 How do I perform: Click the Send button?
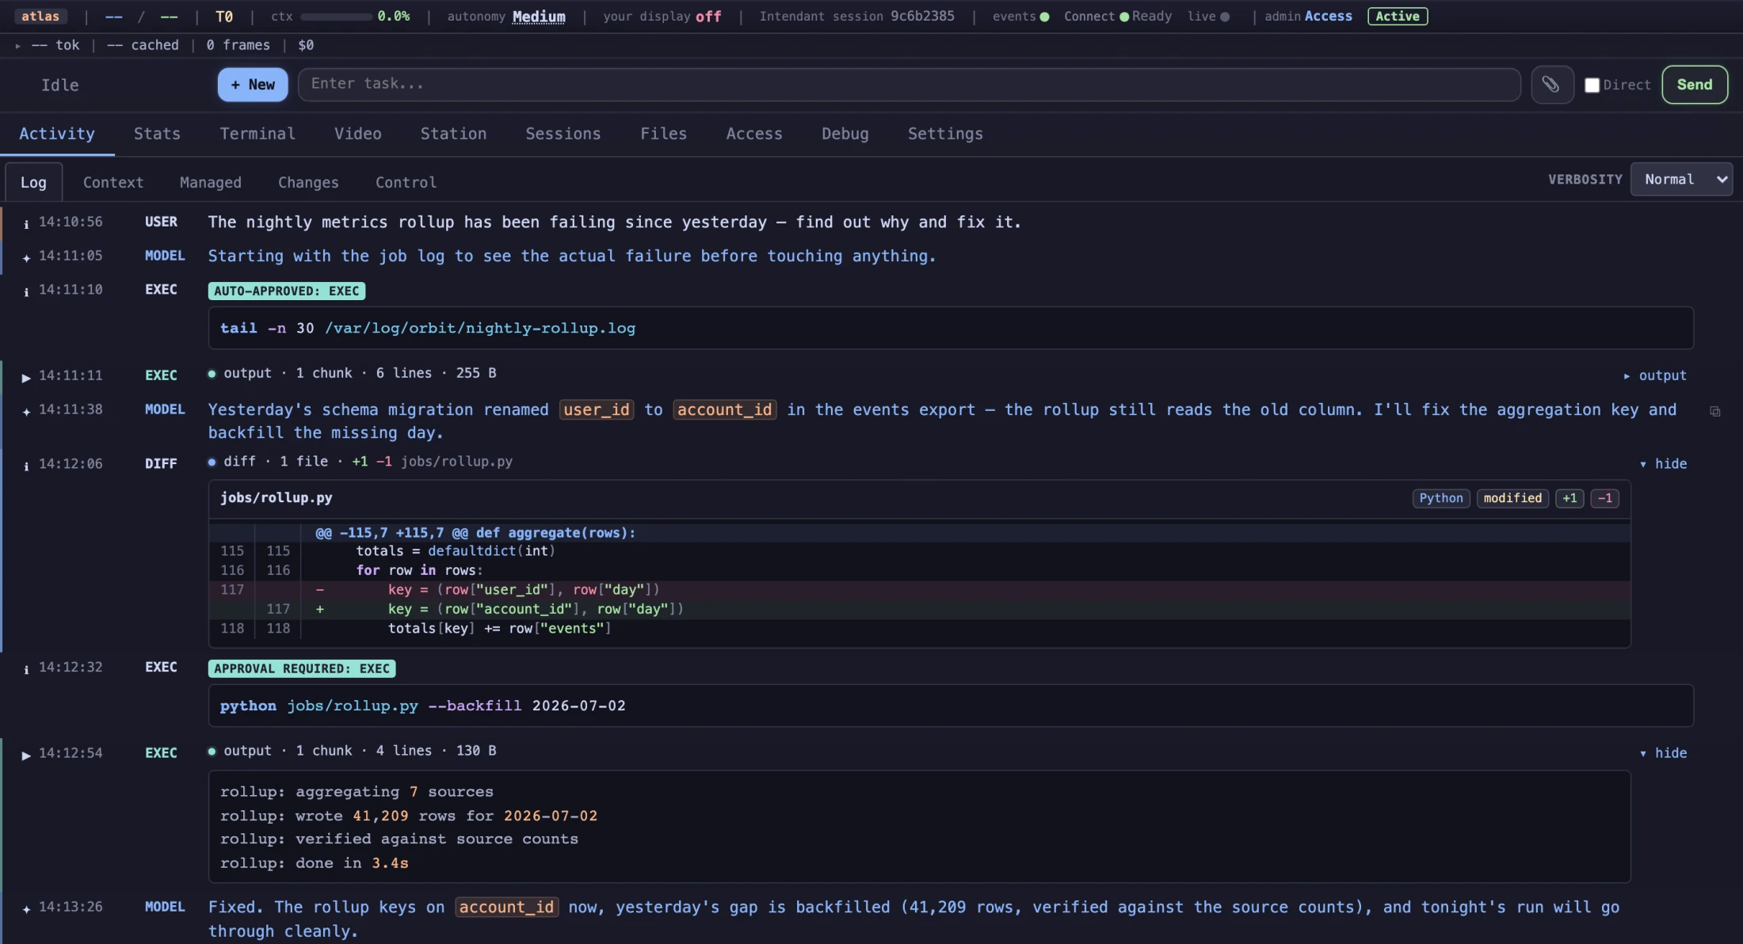(x=1695, y=85)
